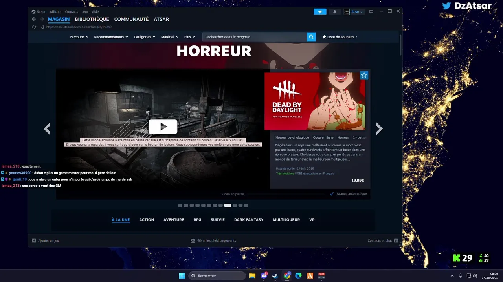
Task: Open the system tray volume control
Action: point(475,276)
